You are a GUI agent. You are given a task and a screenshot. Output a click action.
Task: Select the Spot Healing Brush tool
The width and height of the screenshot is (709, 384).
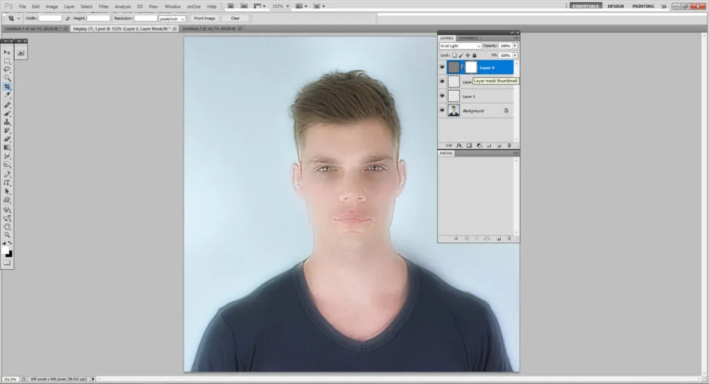point(7,104)
